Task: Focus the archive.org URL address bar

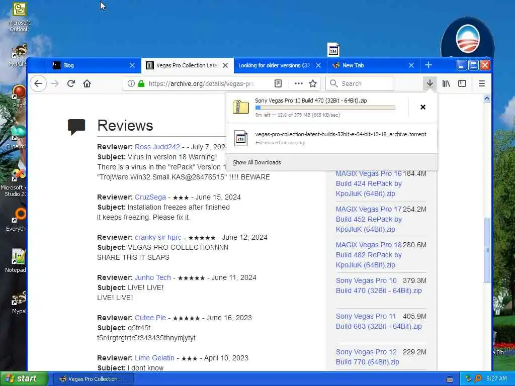Action: pos(201,84)
